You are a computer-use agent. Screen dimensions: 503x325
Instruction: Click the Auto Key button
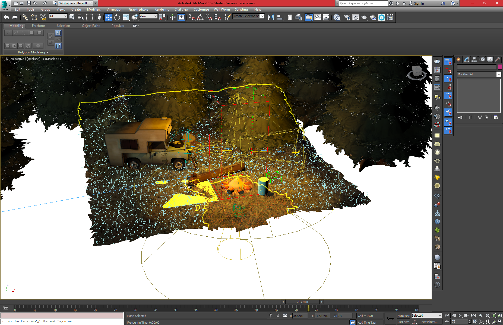(403, 316)
